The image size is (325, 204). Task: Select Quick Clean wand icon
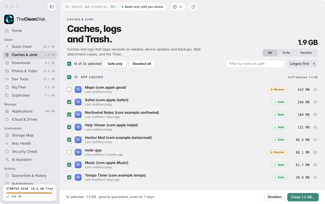pos(7,47)
